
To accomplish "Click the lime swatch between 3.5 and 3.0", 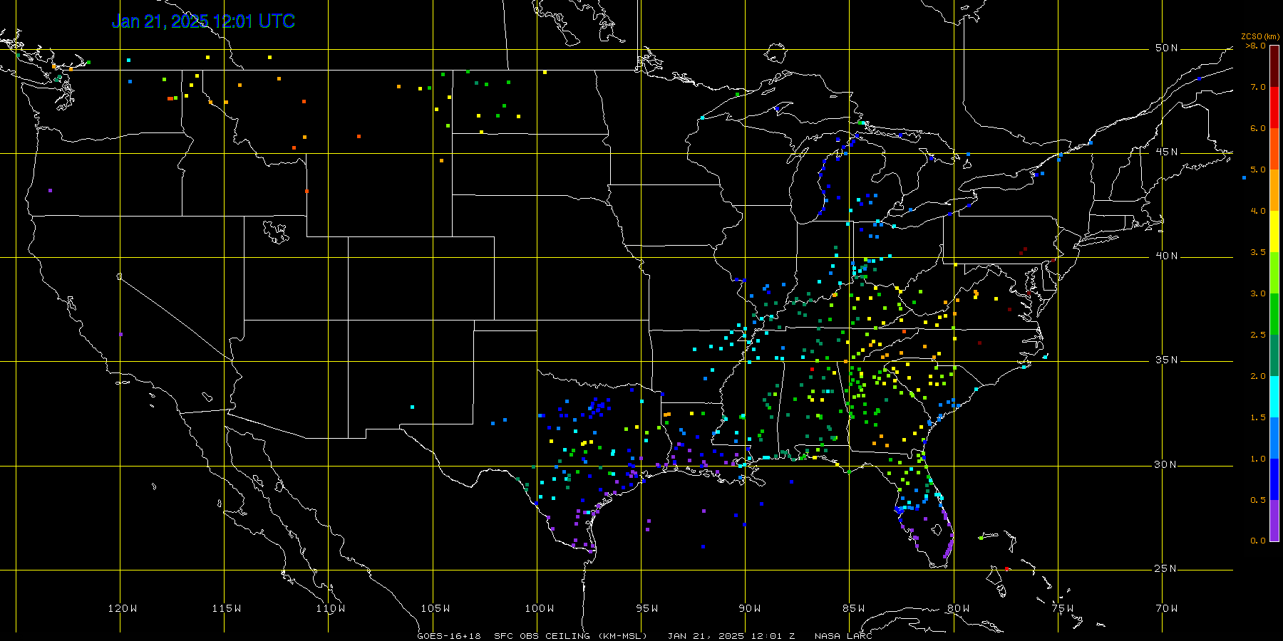I will pyautogui.click(x=1274, y=273).
